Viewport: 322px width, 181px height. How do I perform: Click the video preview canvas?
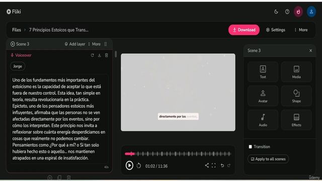click(178, 93)
